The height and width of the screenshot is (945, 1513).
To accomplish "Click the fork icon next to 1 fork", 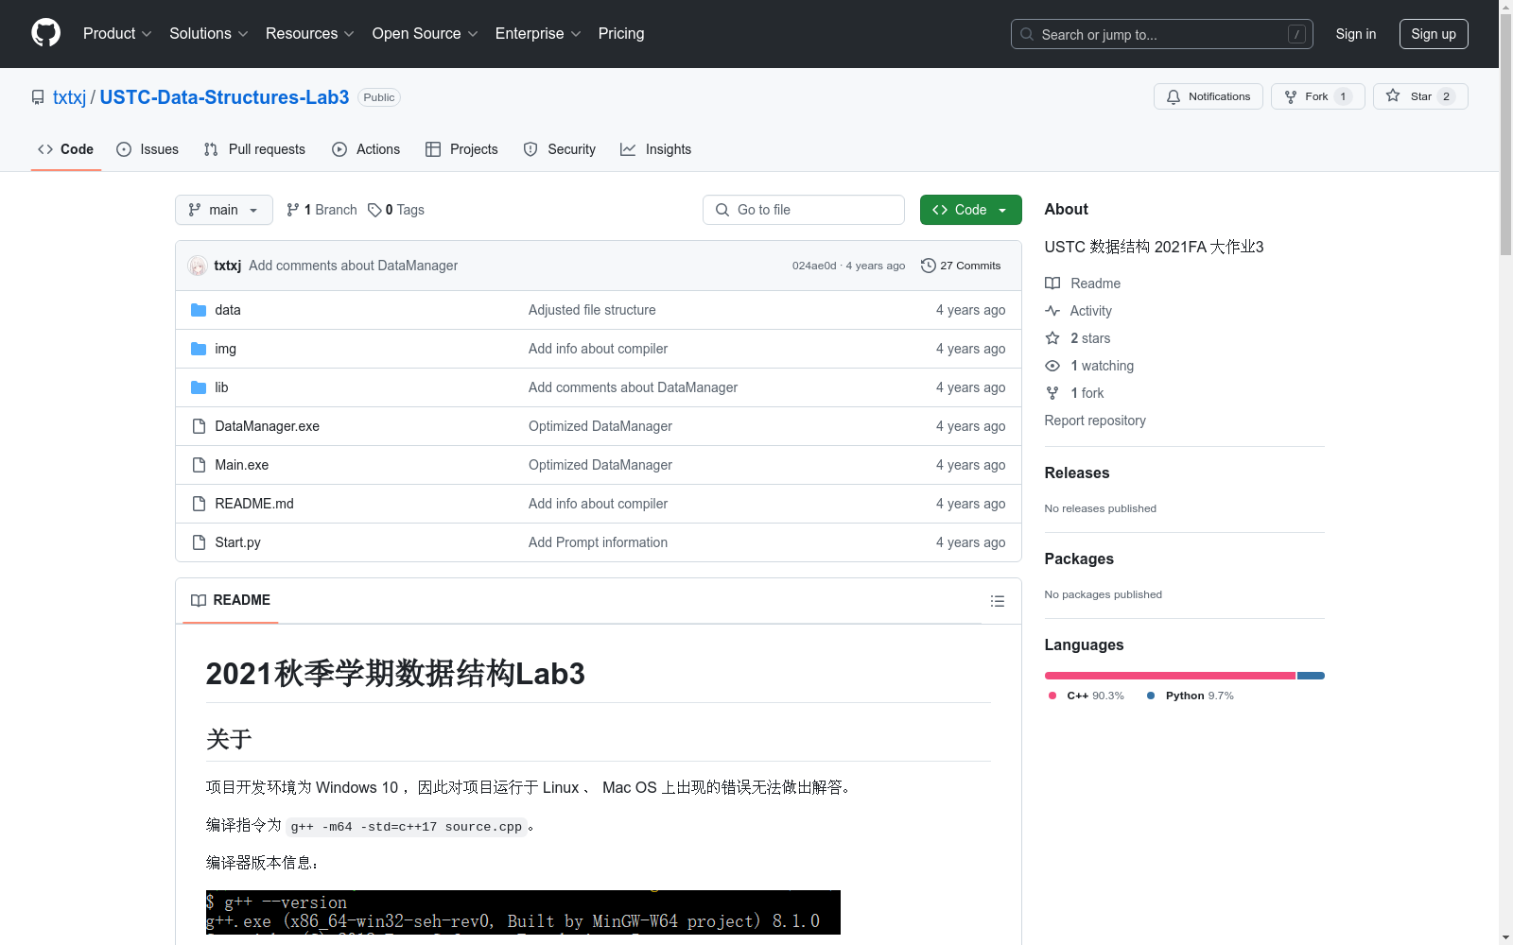I will (1052, 393).
